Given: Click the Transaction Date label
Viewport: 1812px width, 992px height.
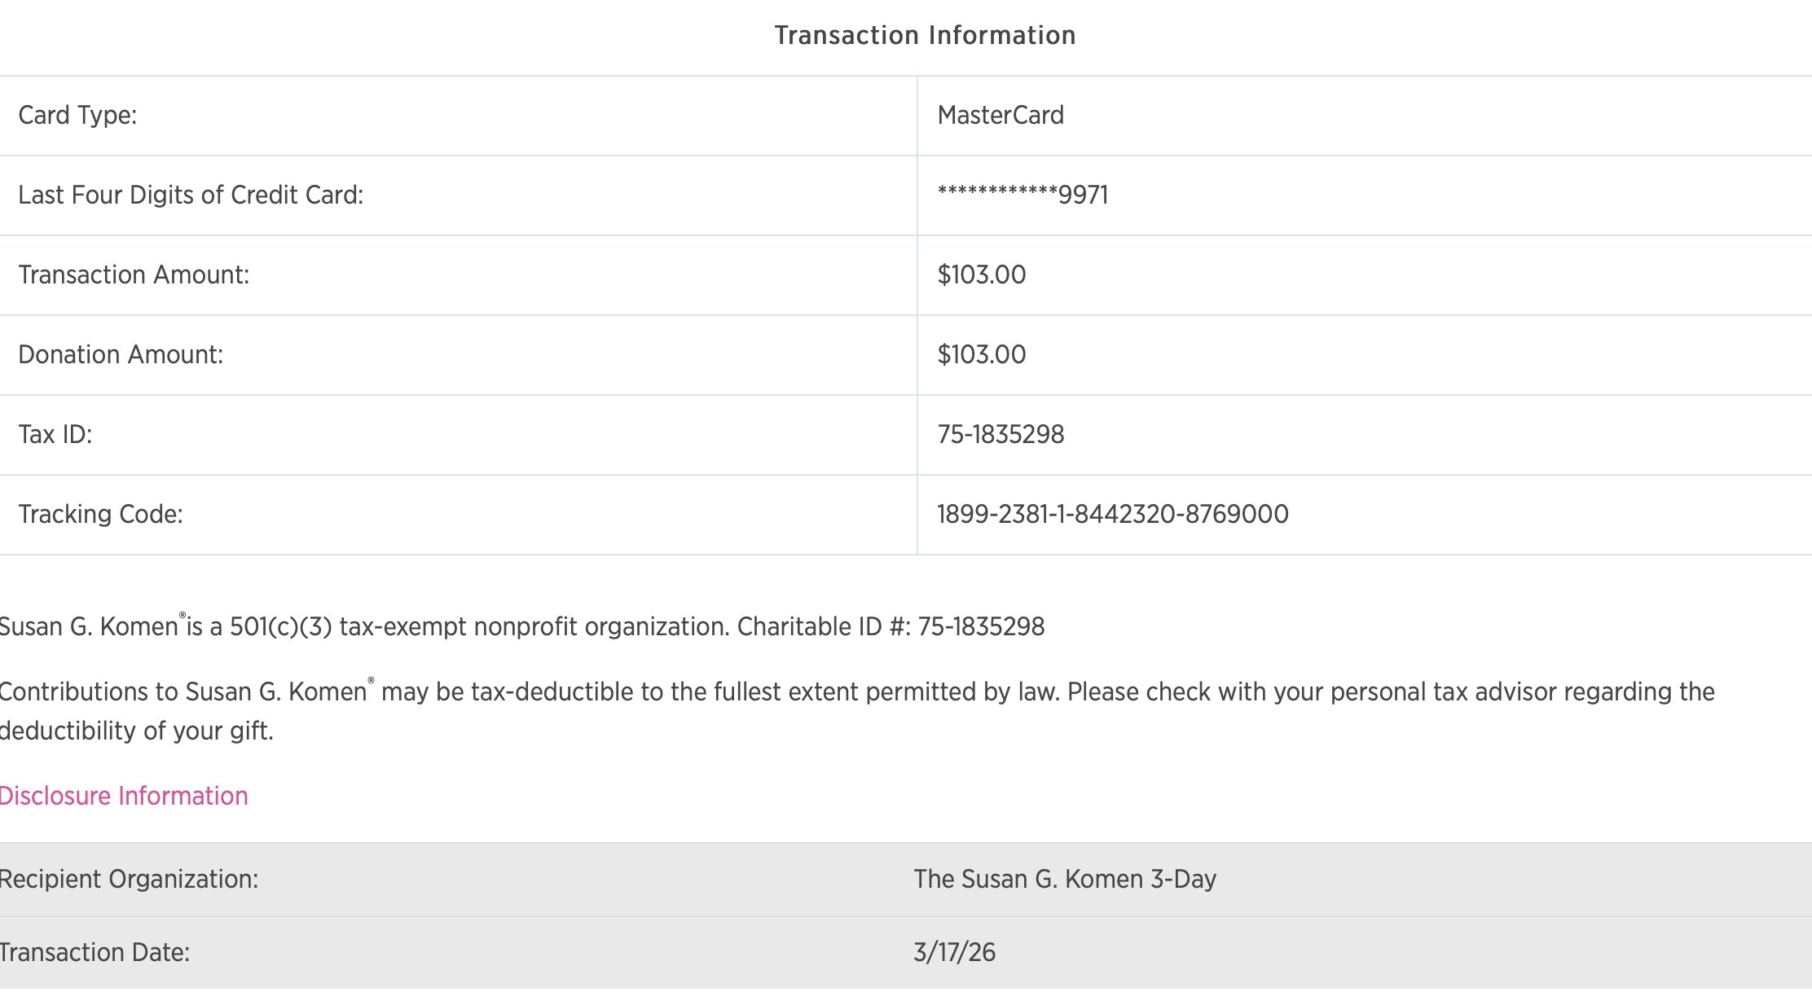Looking at the screenshot, I should coord(95,953).
